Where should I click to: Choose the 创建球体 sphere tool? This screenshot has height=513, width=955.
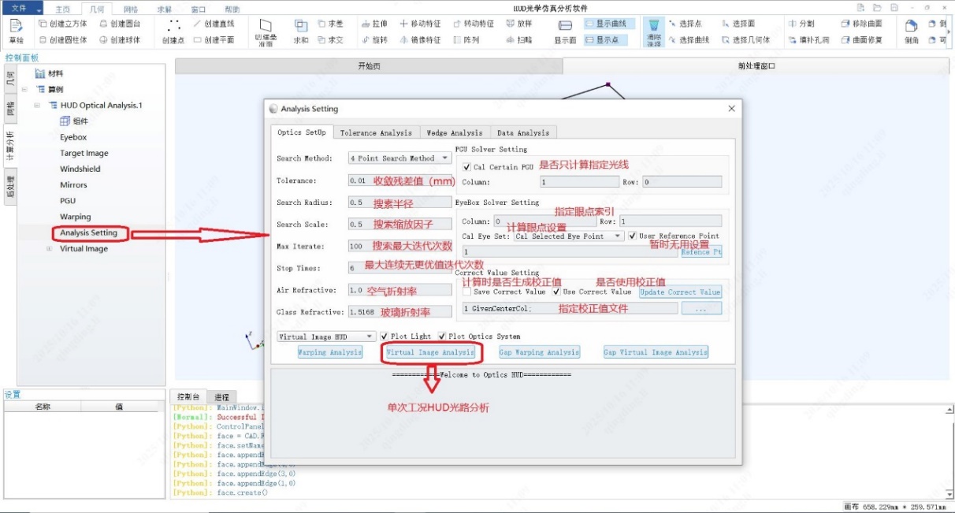[x=120, y=39]
